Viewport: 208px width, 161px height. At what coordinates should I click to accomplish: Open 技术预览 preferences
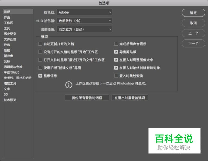tap(18, 100)
